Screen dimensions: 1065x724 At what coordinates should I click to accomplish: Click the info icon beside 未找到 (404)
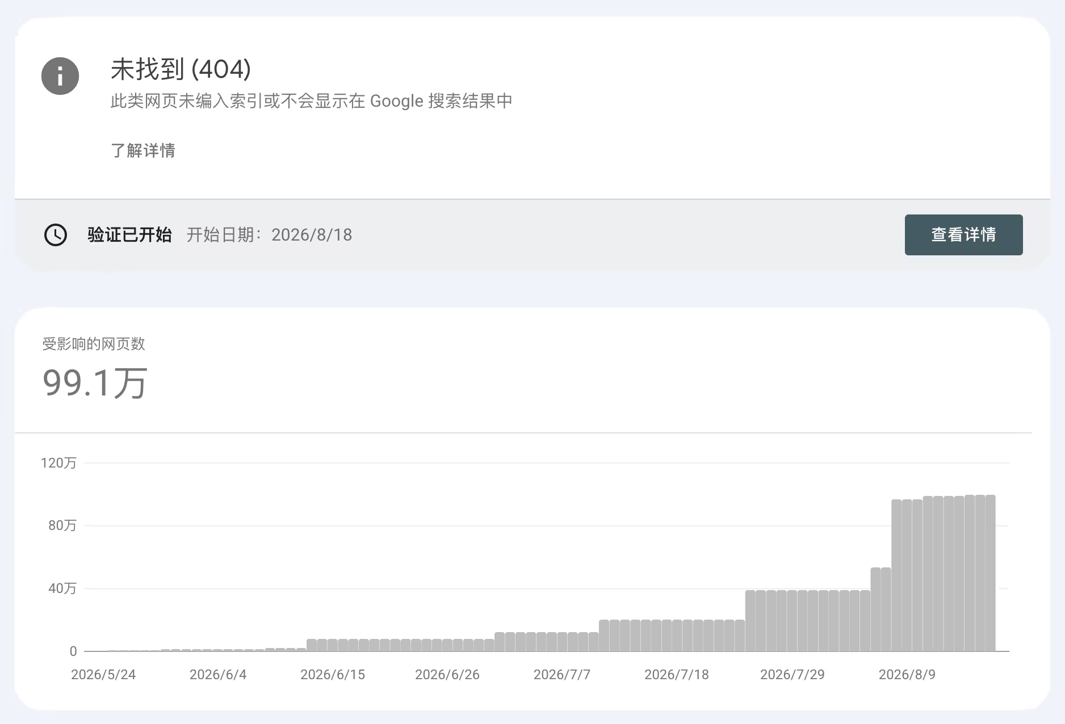click(x=60, y=76)
